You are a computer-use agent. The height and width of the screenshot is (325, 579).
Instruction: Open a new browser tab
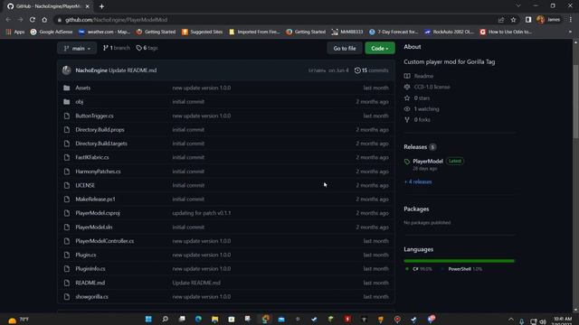pos(101,6)
